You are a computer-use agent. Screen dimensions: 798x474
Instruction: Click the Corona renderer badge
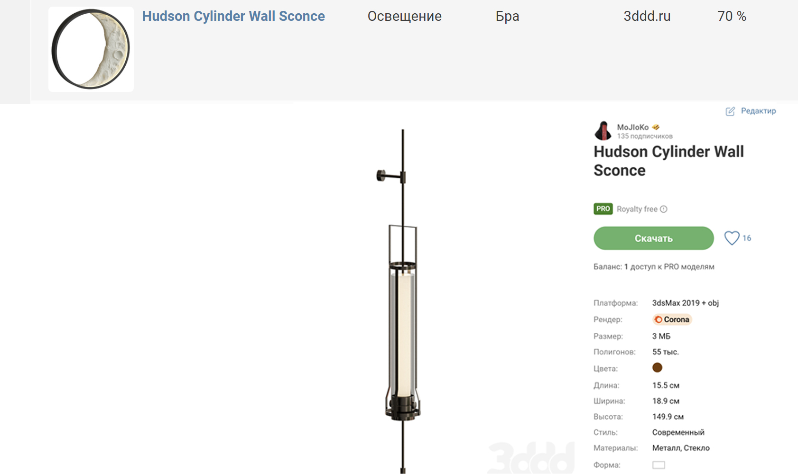tap(672, 319)
